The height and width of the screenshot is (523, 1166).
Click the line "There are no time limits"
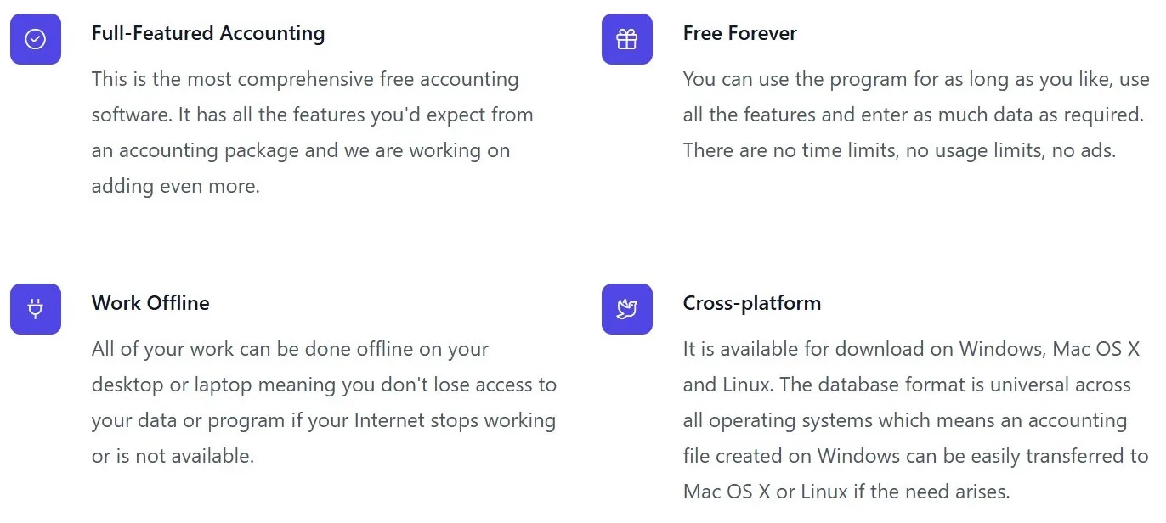[x=899, y=150]
